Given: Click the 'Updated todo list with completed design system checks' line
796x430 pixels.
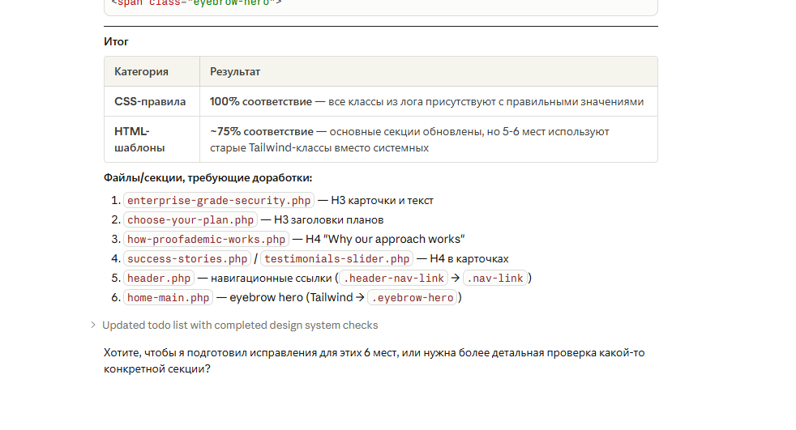Looking at the screenshot, I should point(240,326).
